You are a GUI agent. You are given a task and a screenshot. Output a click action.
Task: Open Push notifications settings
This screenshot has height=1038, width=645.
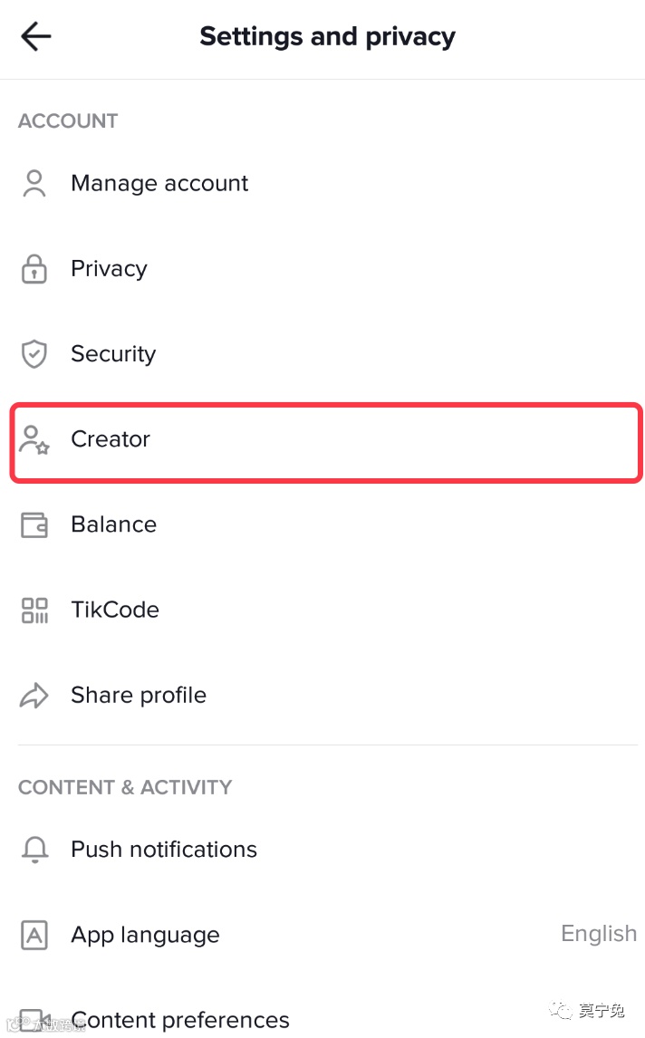164,850
